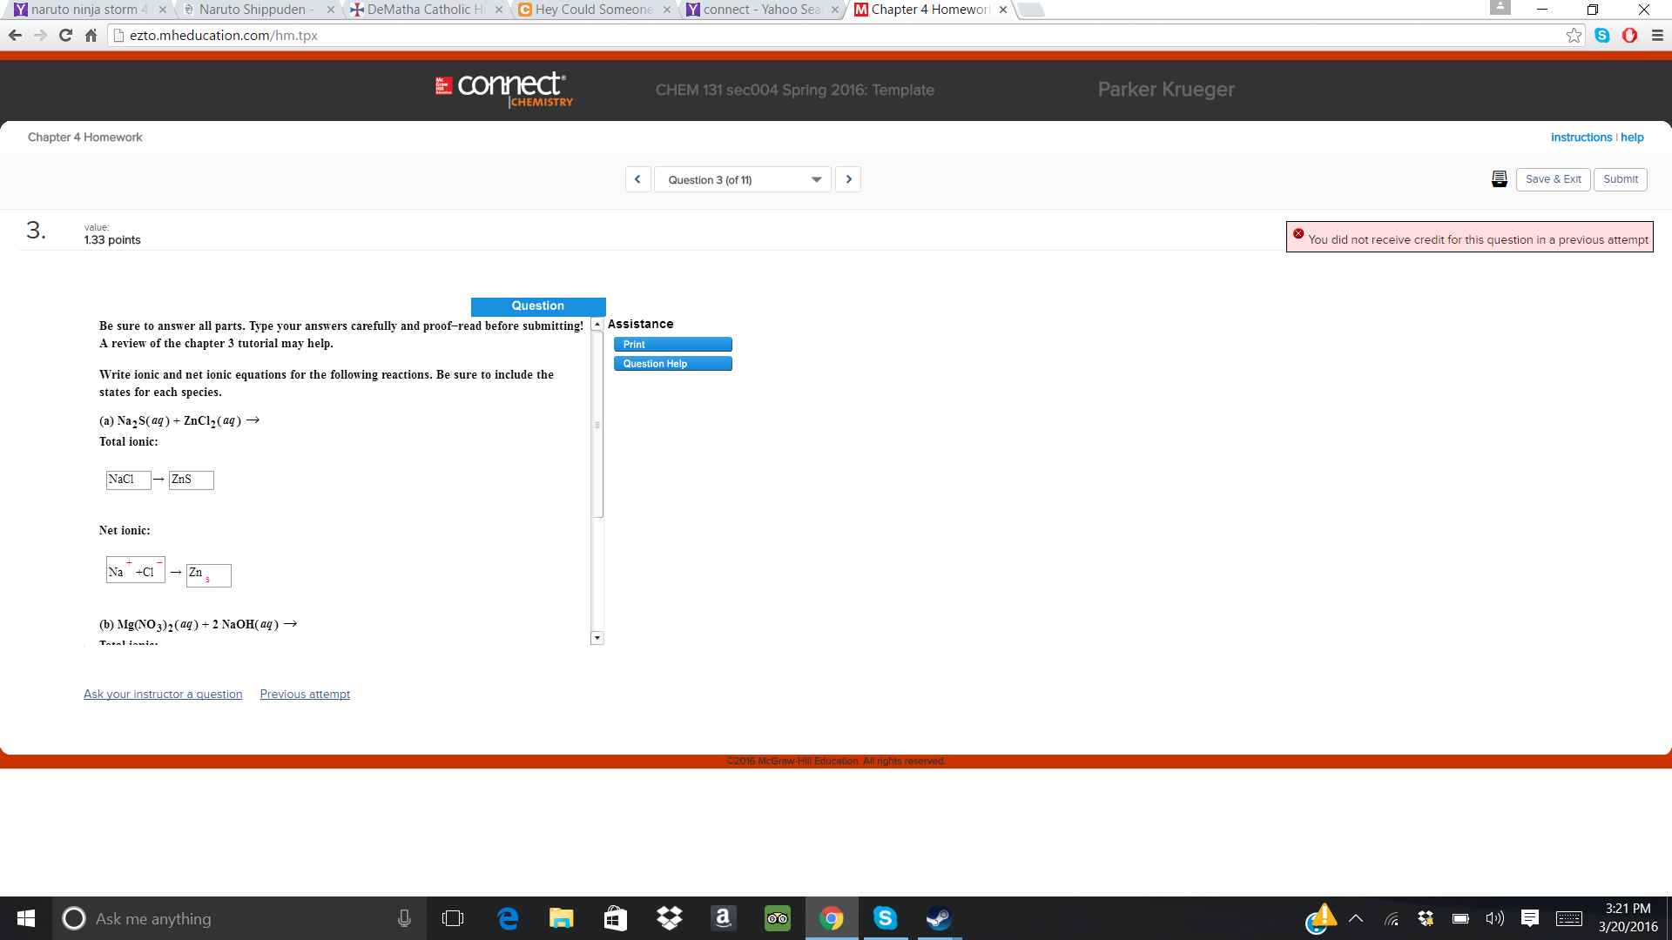Open Chrome's hamburger menu icon
This screenshot has height=940, width=1672.
point(1657,36)
